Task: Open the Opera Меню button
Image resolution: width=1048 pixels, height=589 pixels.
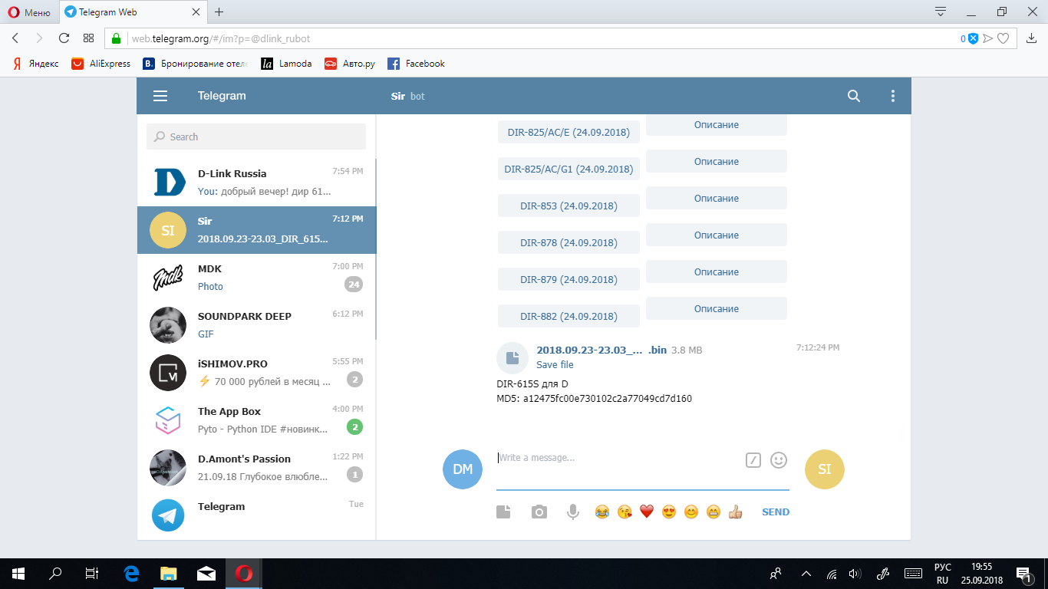Action: 29,12
